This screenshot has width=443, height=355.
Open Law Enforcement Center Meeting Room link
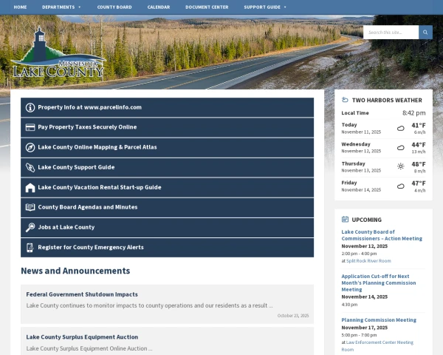tap(377, 346)
